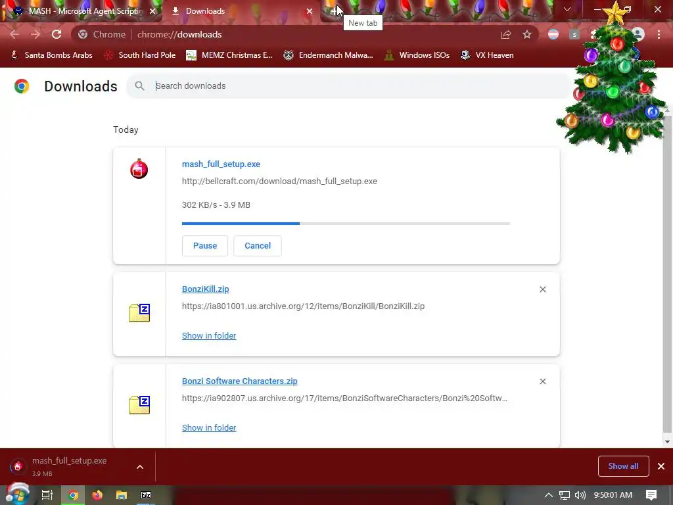Launch Firefox from taskbar
673x505 pixels.
tap(97, 495)
